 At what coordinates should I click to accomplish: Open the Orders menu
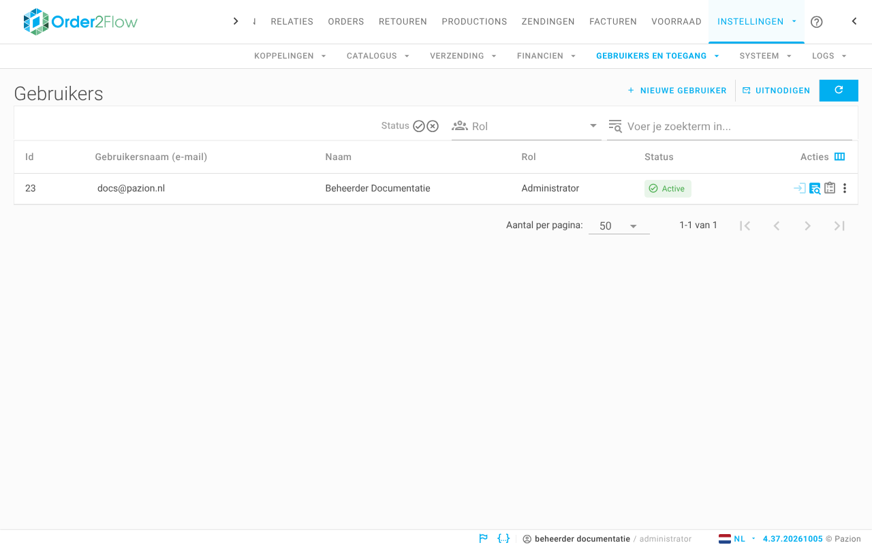(346, 22)
